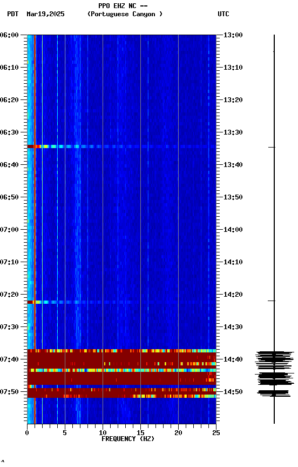Click the 'FREQUENCY (HZ)' axis title
Screen dimensions: 298x467
(x=128, y=439)
